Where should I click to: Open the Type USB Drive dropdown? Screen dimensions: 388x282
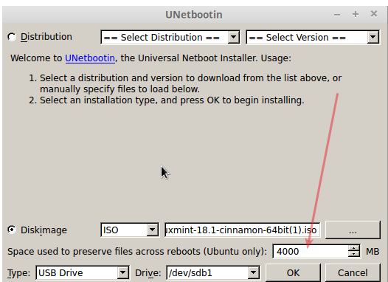83,273
